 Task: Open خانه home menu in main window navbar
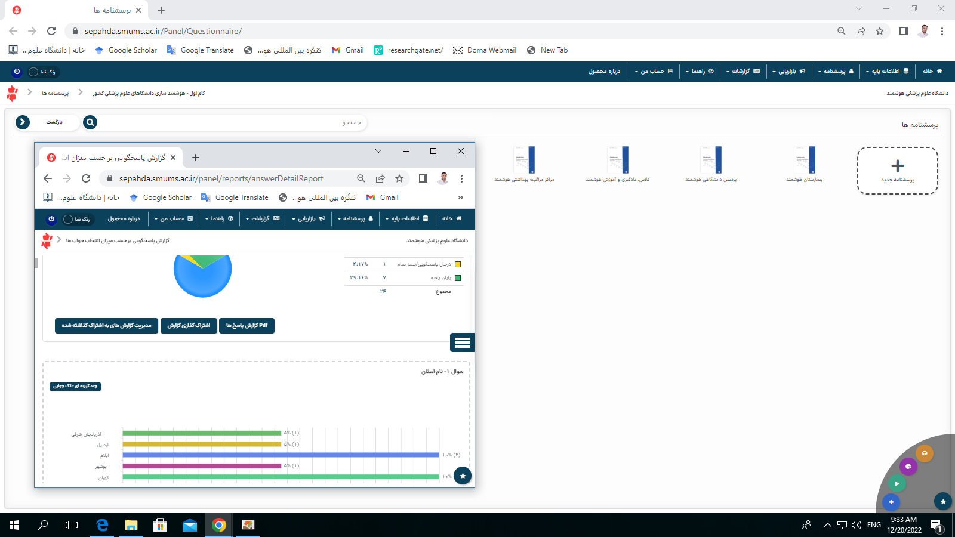[932, 71]
